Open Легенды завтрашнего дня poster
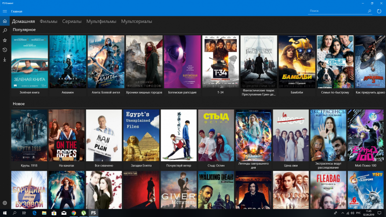 [254, 135]
